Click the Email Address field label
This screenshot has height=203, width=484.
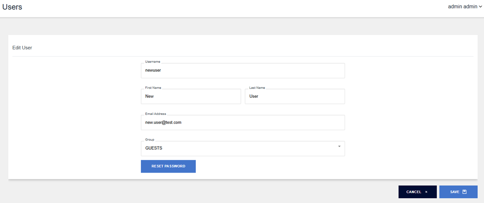click(156, 114)
